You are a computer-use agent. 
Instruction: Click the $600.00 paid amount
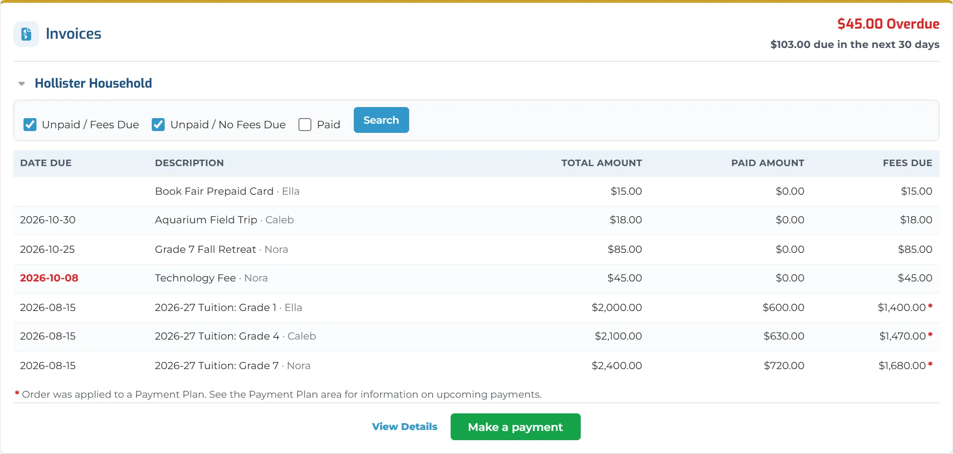point(783,308)
